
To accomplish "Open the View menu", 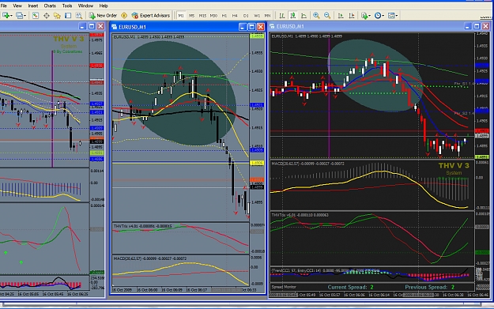I will [x=17, y=6].
